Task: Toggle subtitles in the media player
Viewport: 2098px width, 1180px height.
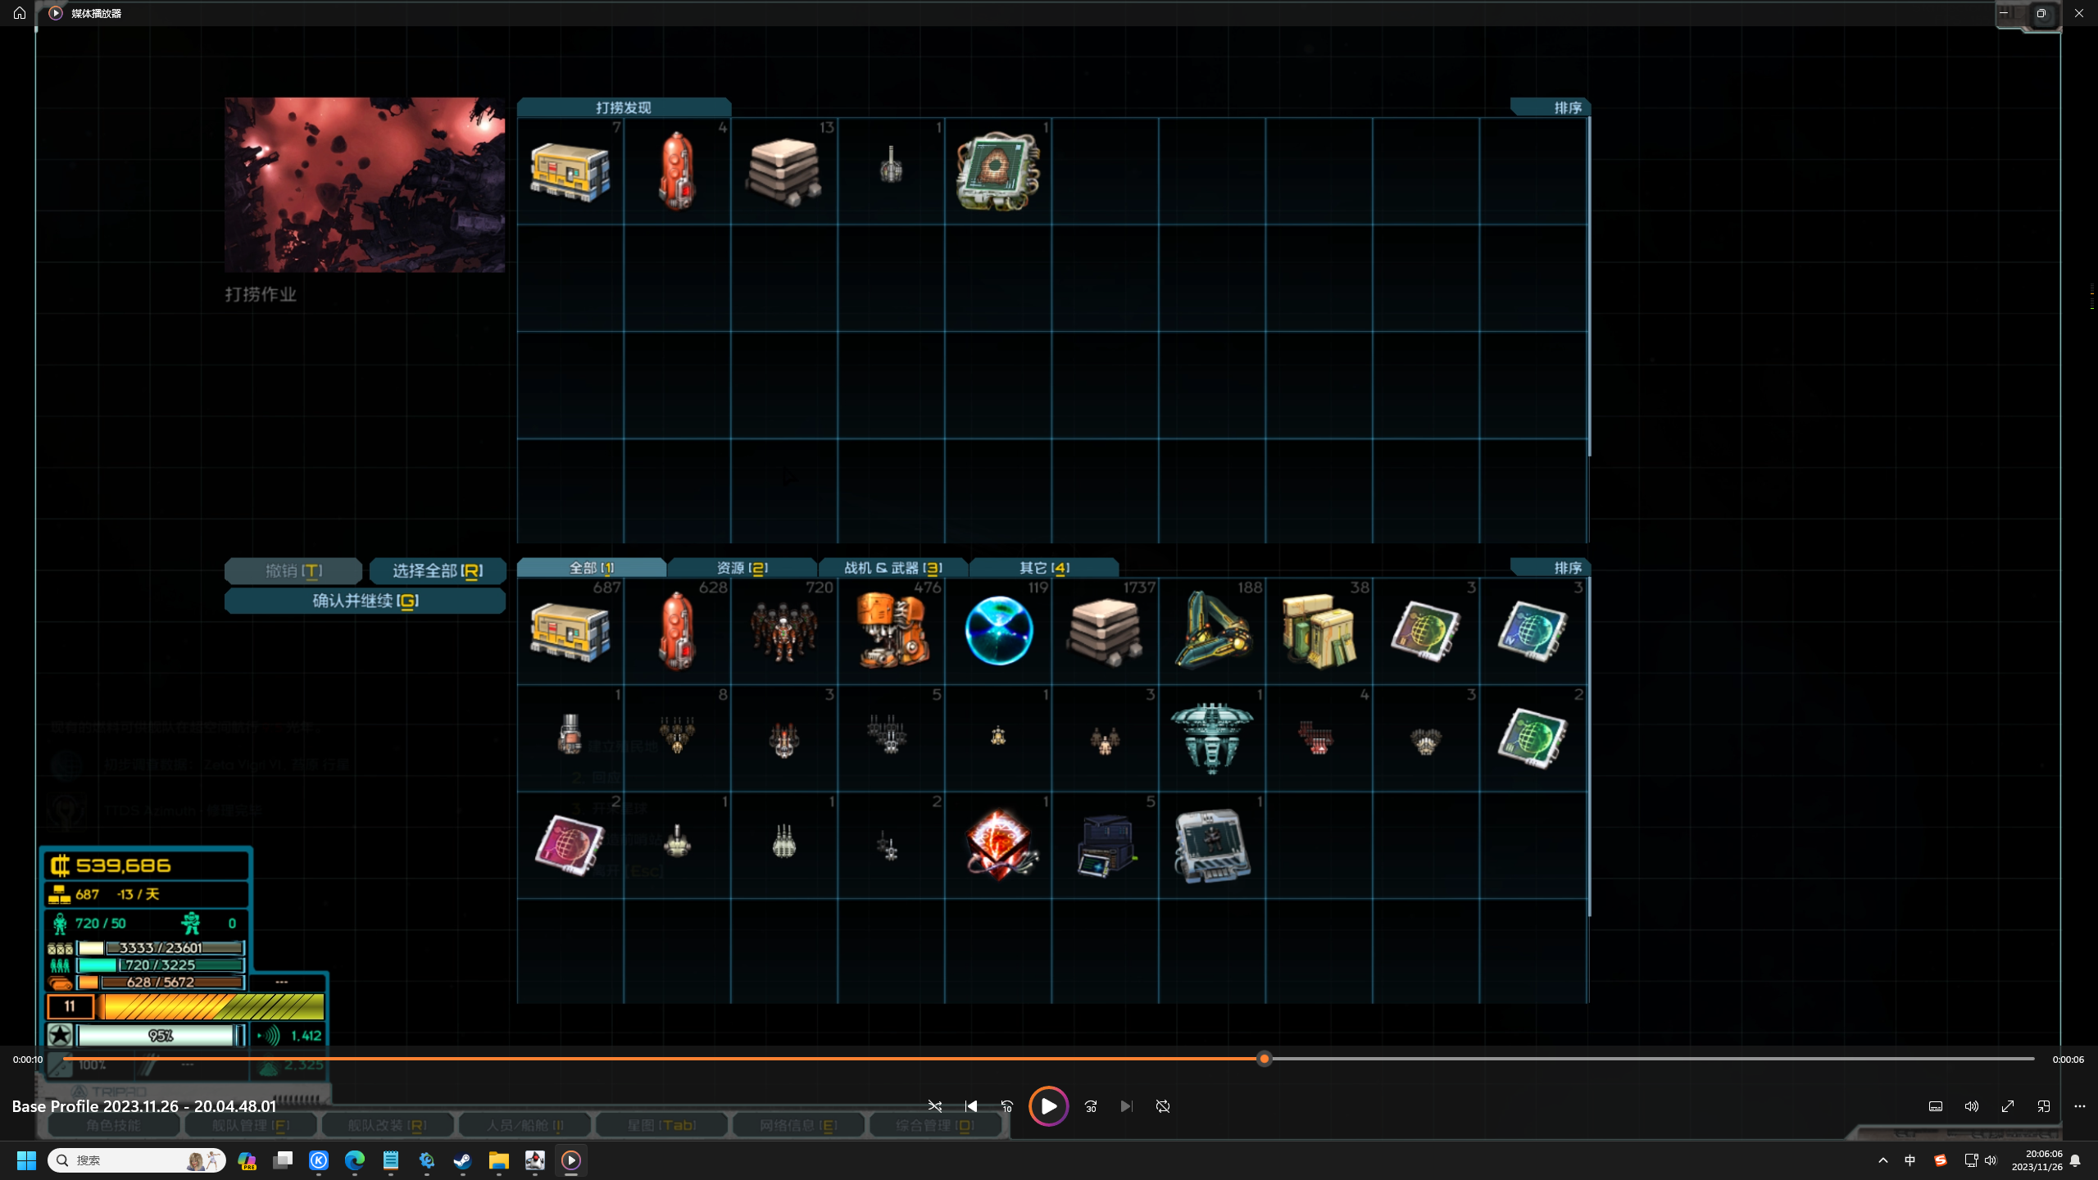Action: [1935, 1106]
